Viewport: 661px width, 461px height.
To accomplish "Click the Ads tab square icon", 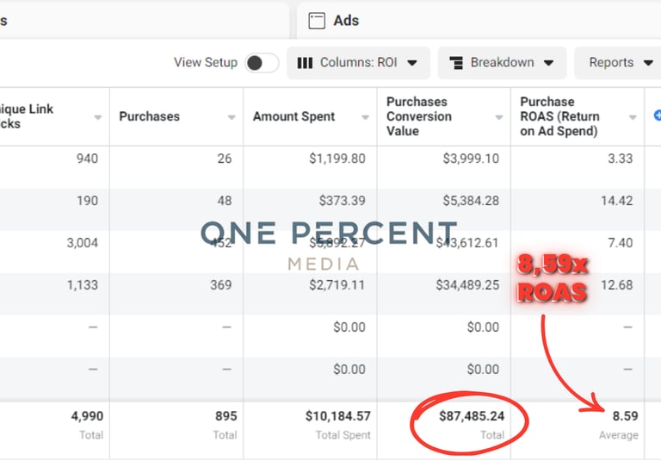I will (316, 20).
